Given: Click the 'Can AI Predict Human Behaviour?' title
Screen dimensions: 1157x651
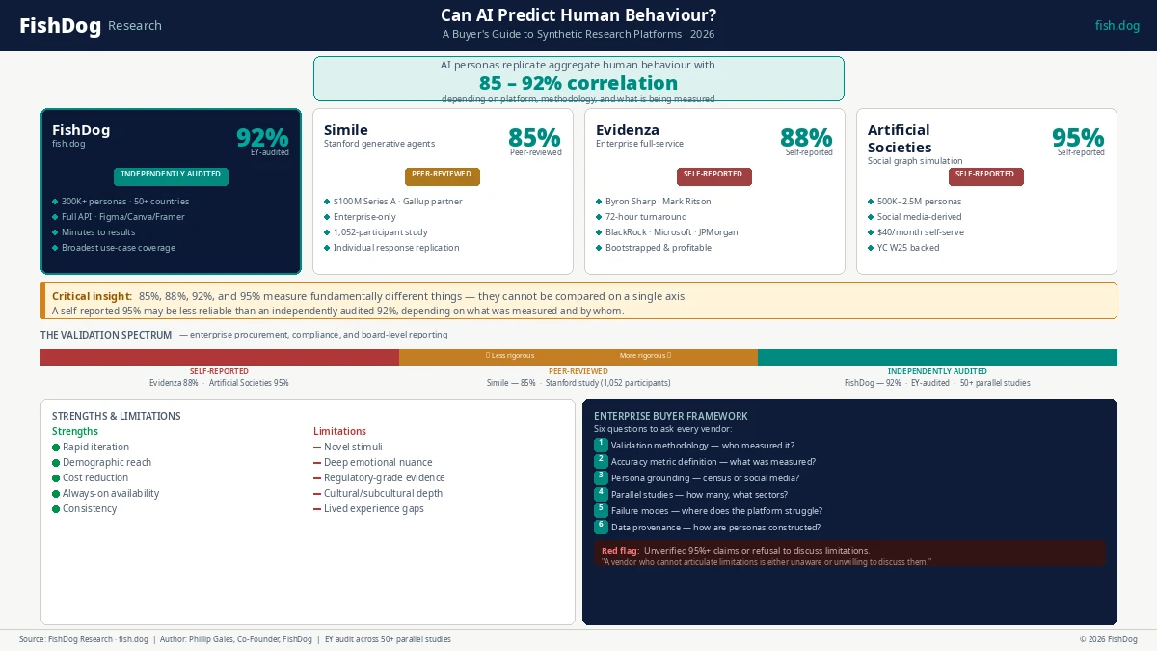Looking at the screenshot, I should point(578,14).
